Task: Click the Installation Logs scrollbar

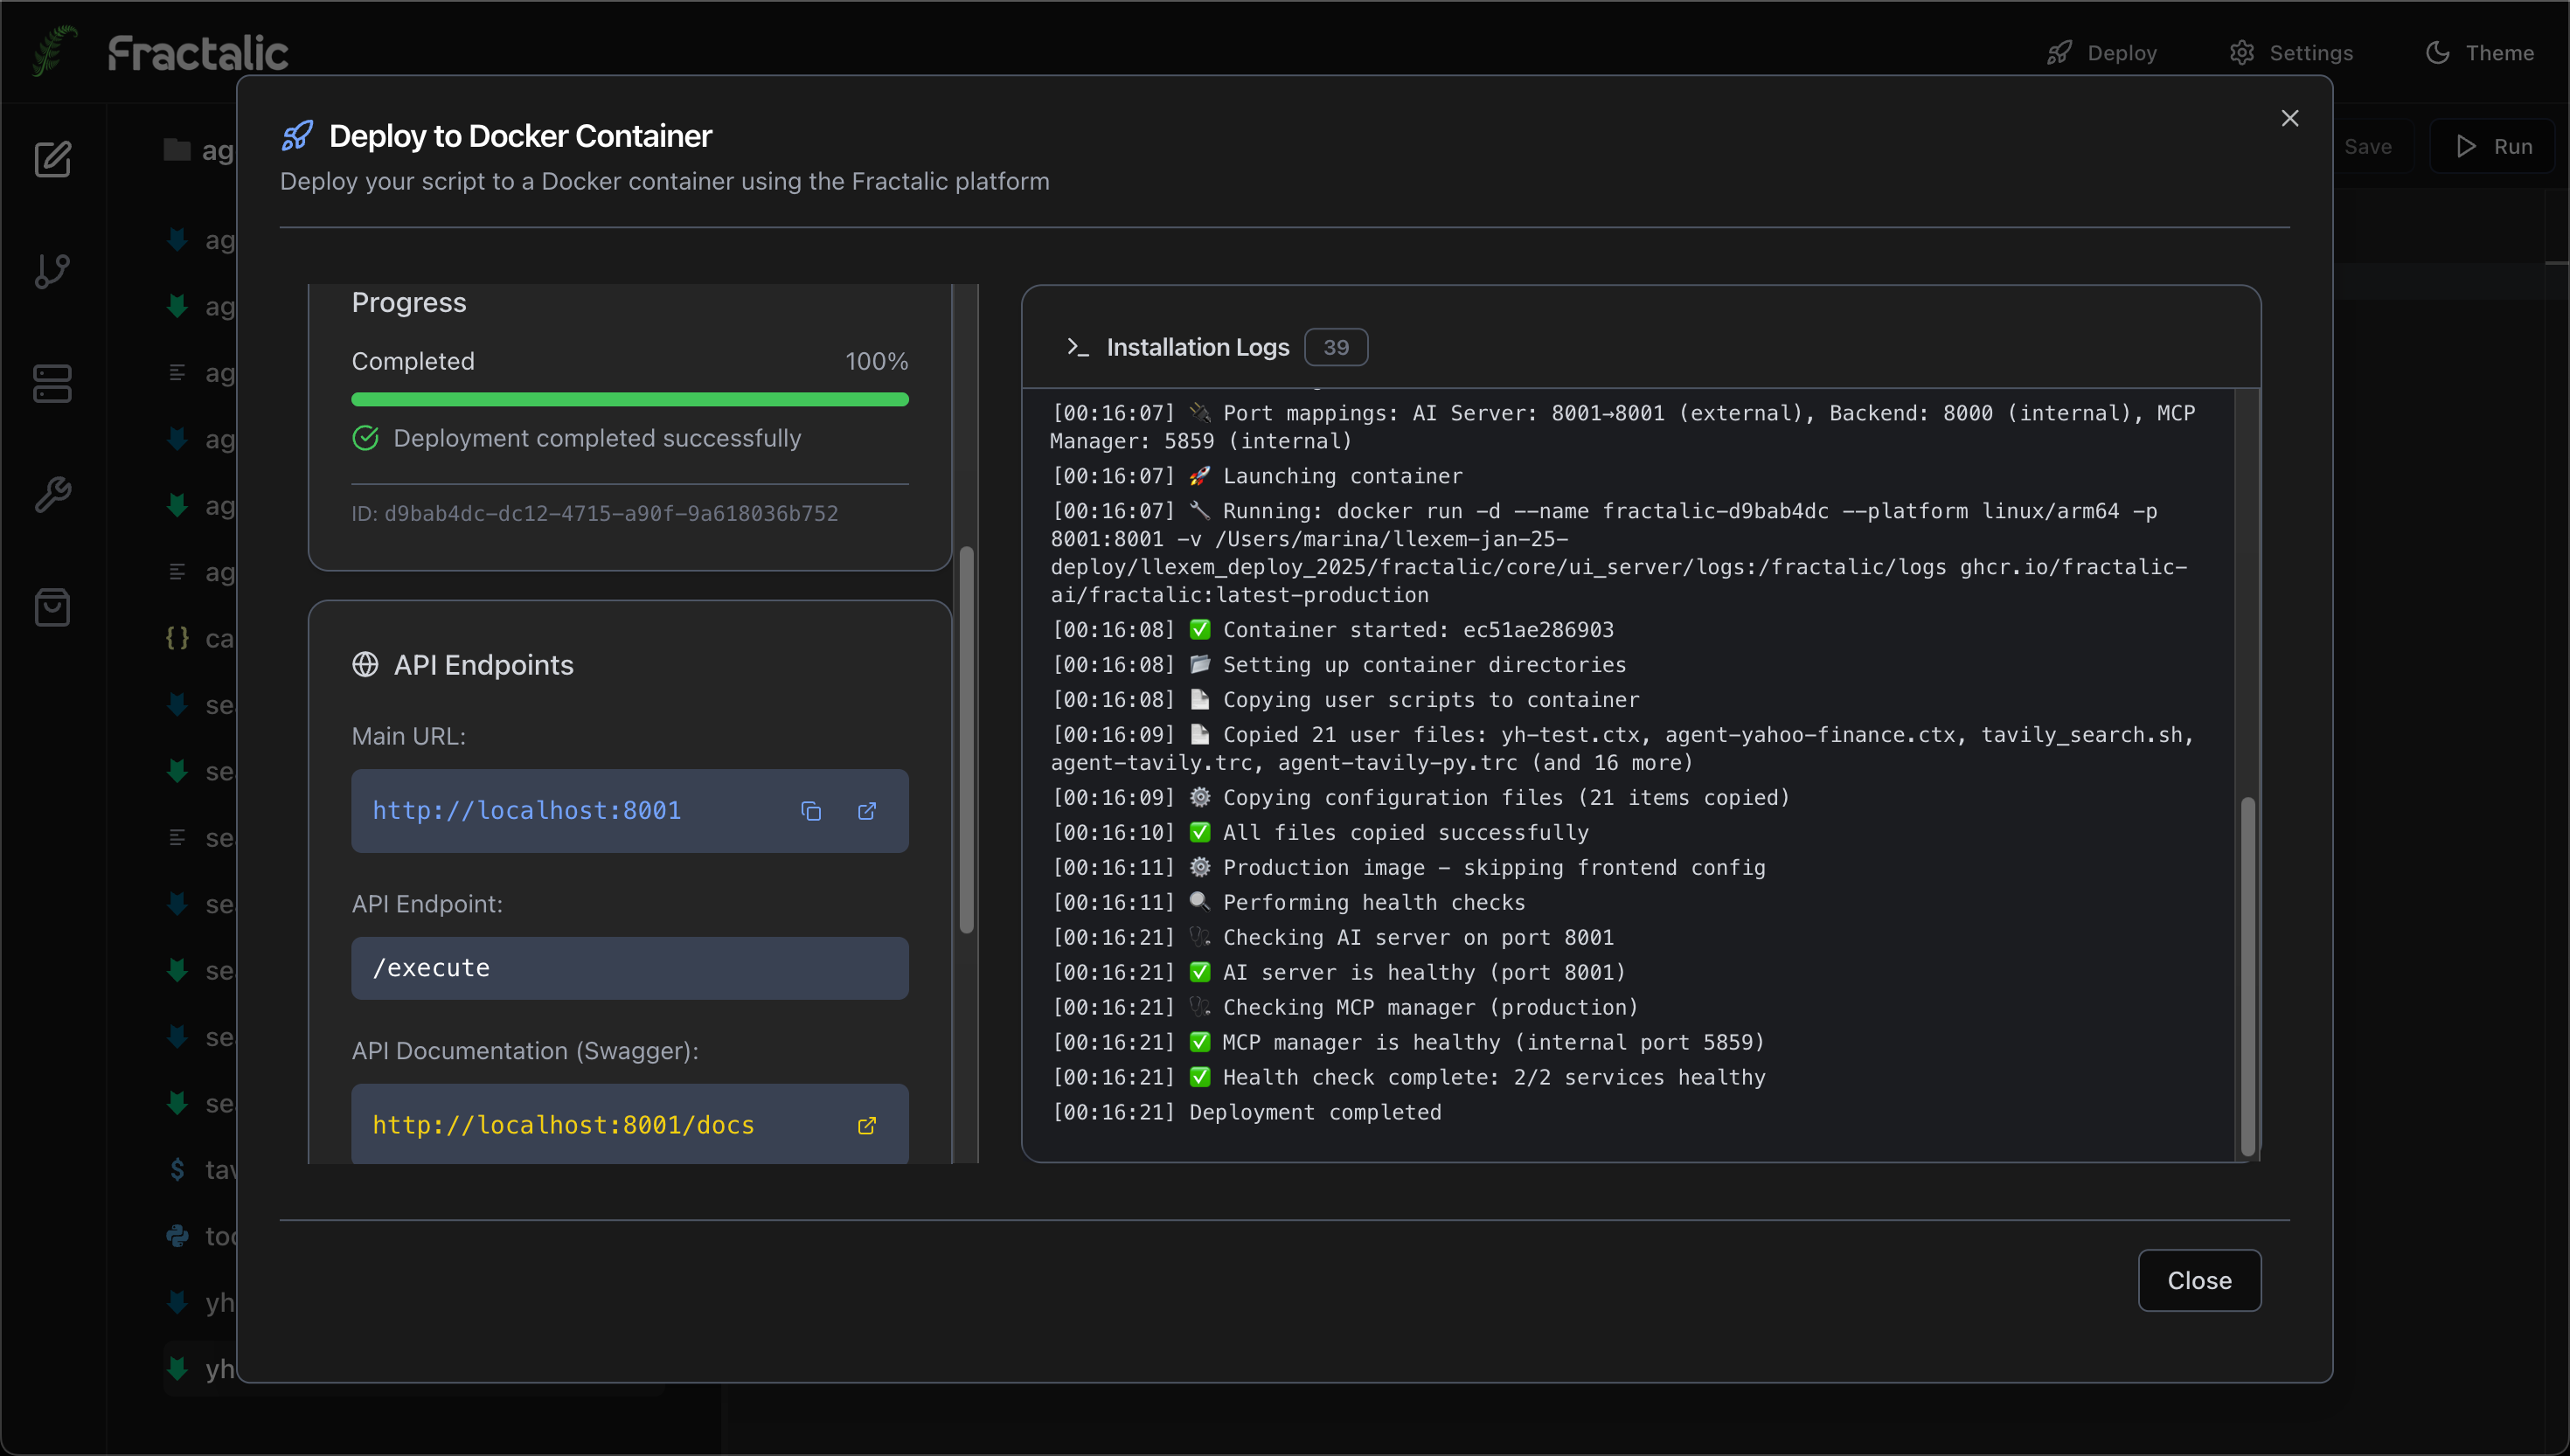Action: [2248, 975]
